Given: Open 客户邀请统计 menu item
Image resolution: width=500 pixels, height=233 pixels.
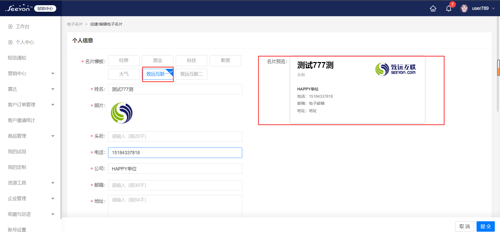Looking at the screenshot, I should (21, 120).
